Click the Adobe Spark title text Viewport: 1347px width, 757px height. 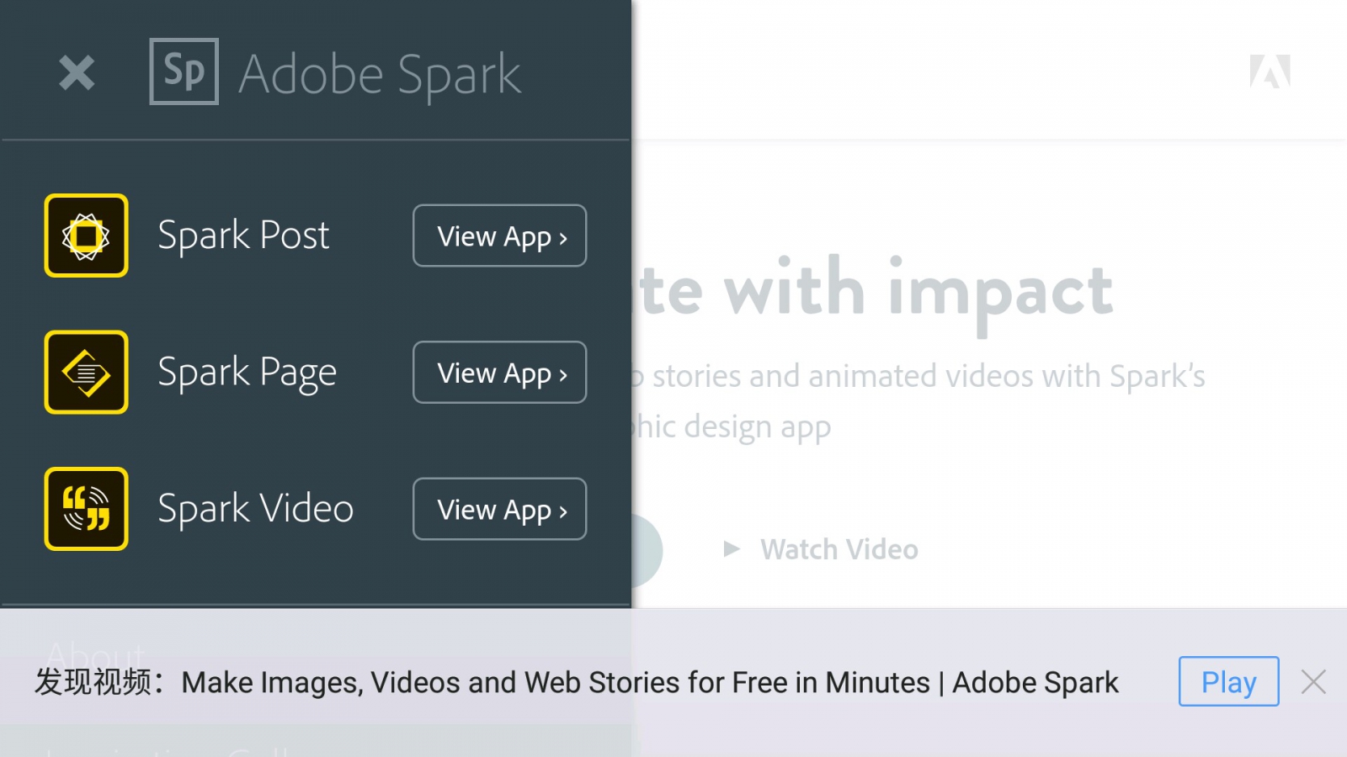[380, 74]
